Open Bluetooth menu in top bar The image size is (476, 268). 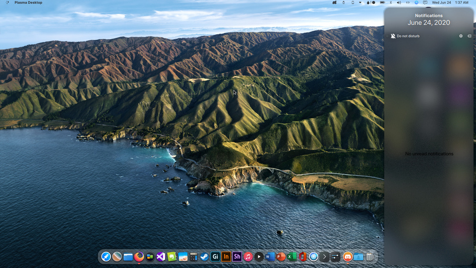click(x=391, y=2)
